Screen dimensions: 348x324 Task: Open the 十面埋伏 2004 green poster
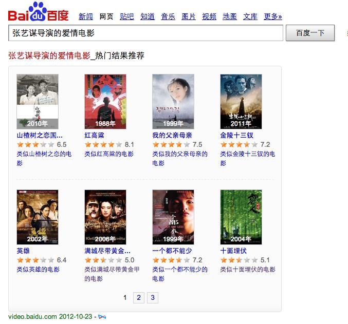pos(241,217)
